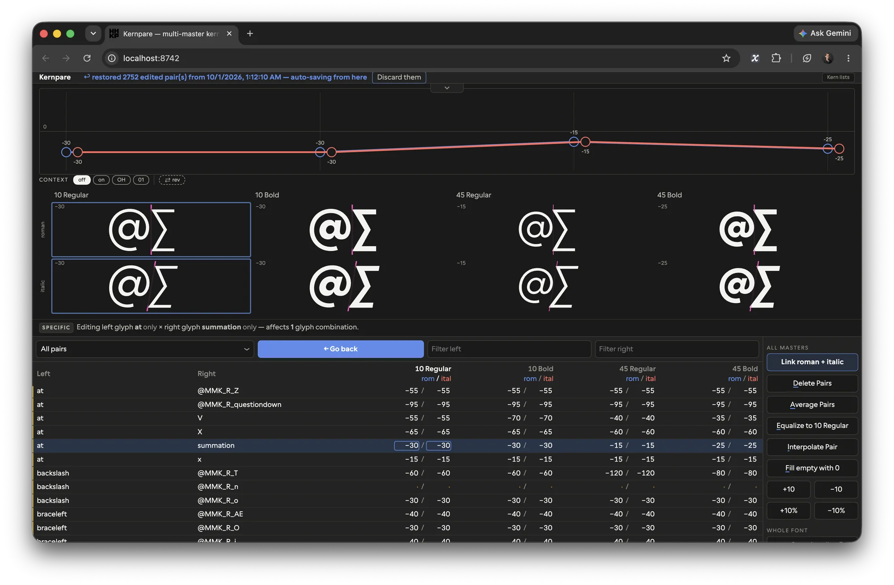Click the Kernpare – multi-master tab
894x585 pixels.
pos(172,34)
